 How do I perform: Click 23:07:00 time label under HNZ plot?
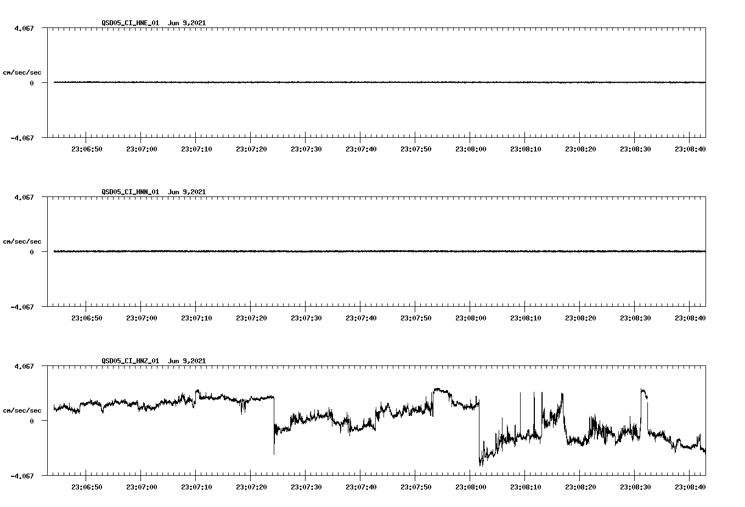[x=142, y=487]
